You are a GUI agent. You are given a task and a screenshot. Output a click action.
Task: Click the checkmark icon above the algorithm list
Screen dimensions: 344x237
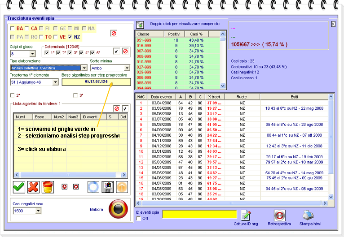(125, 108)
